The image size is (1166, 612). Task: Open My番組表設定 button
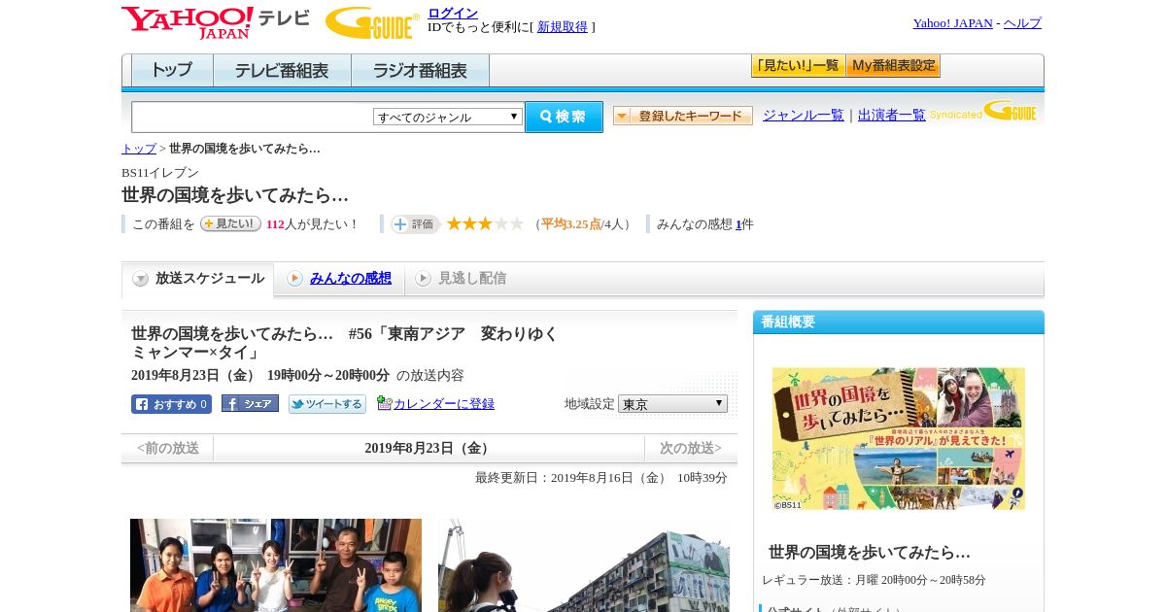893,66
